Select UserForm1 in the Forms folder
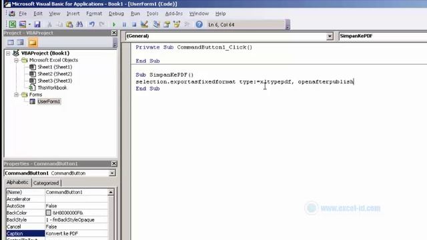The width and height of the screenshot is (427, 240). click(x=49, y=101)
